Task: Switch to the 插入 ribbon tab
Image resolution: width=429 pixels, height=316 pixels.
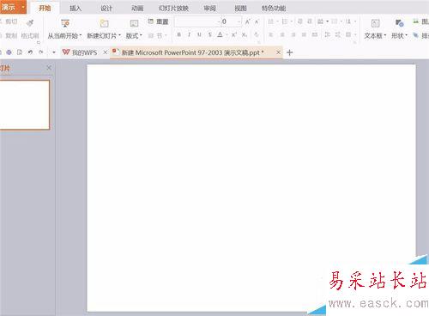Action: click(76, 9)
